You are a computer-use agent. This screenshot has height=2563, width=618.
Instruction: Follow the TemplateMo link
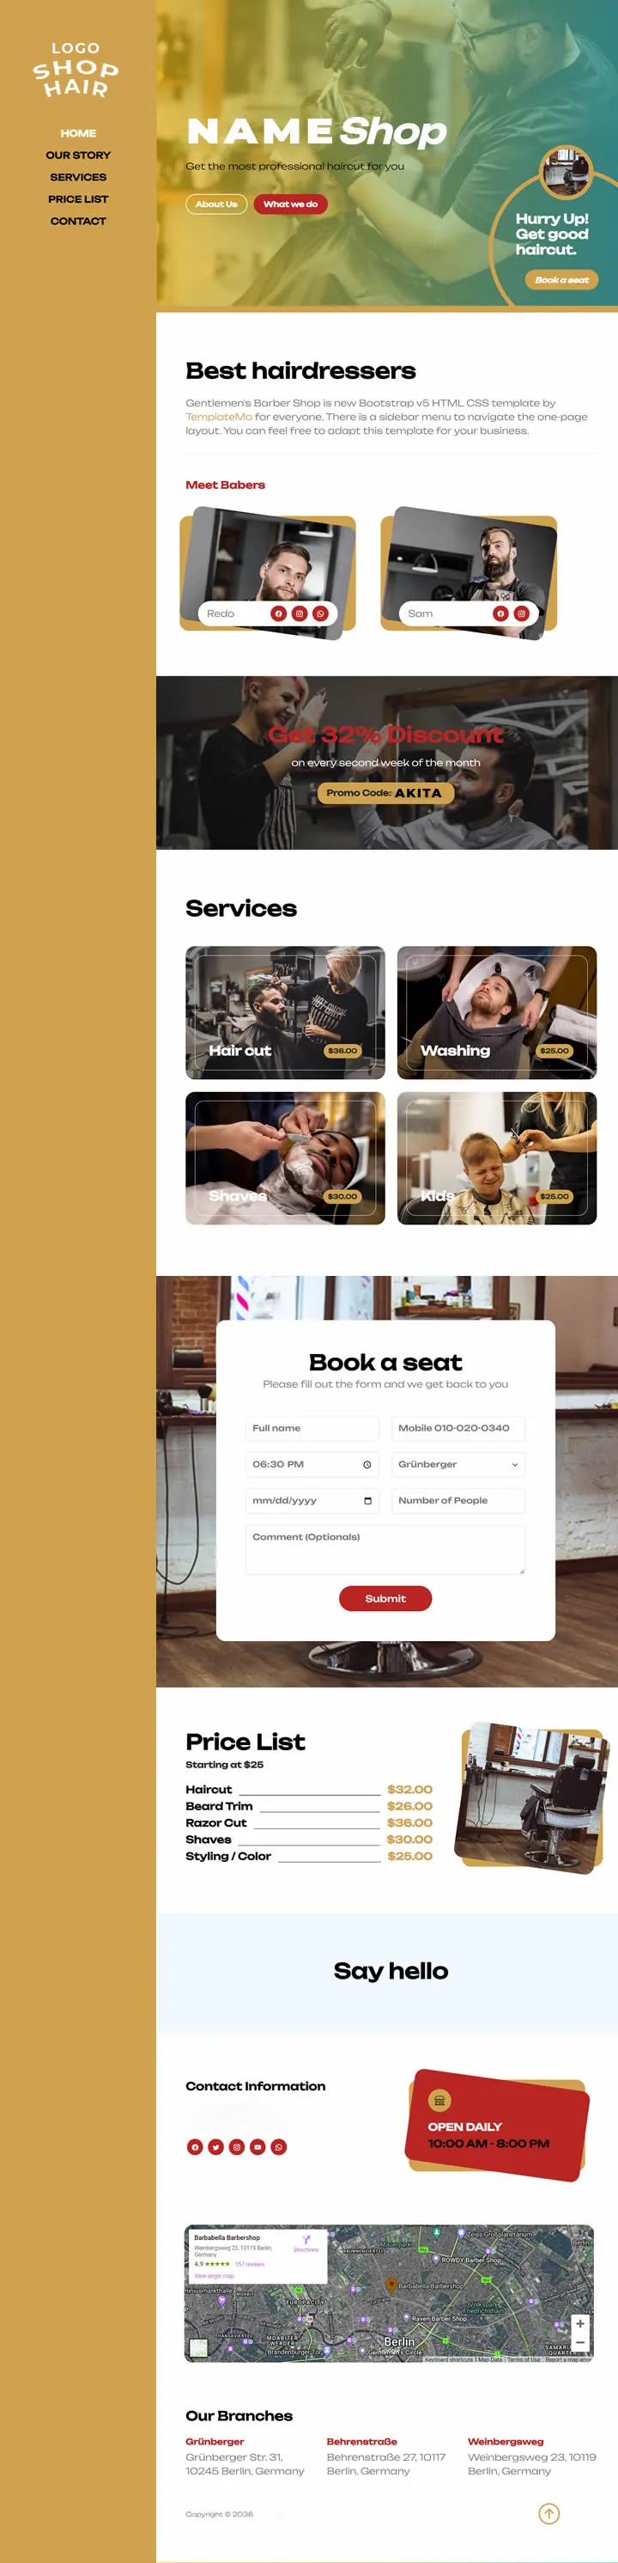(219, 417)
